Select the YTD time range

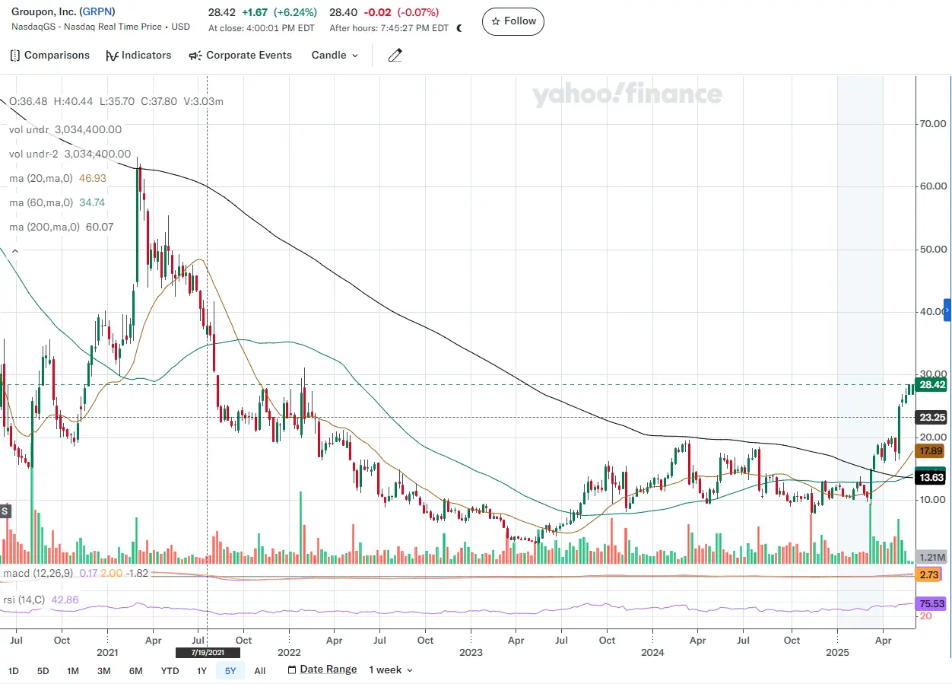[170, 671]
